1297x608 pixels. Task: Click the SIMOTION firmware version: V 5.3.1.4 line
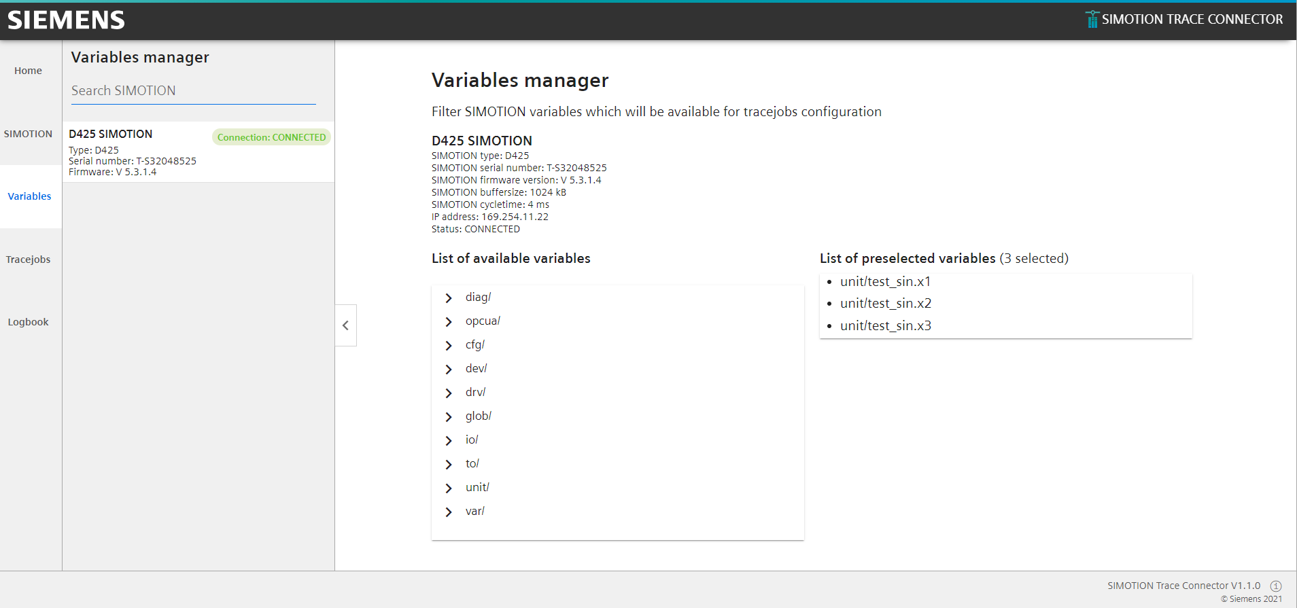pos(517,180)
